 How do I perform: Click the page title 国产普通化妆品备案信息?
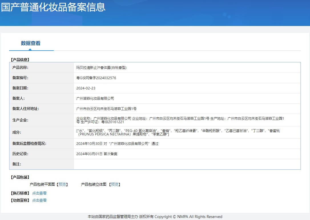[53, 7]
